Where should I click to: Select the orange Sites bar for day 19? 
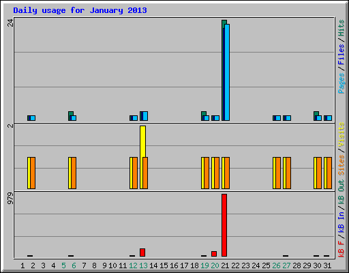[x=207, y=173]
